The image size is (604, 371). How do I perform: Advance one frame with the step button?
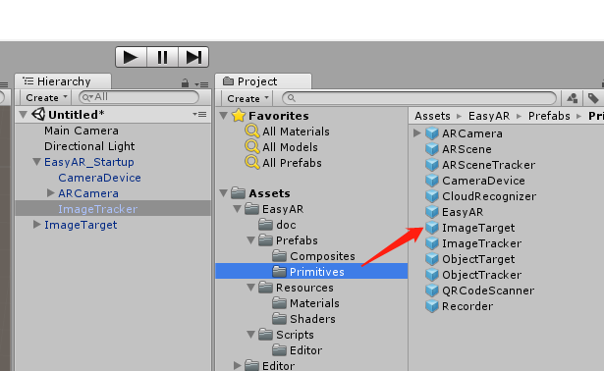[x=193, y=57]
